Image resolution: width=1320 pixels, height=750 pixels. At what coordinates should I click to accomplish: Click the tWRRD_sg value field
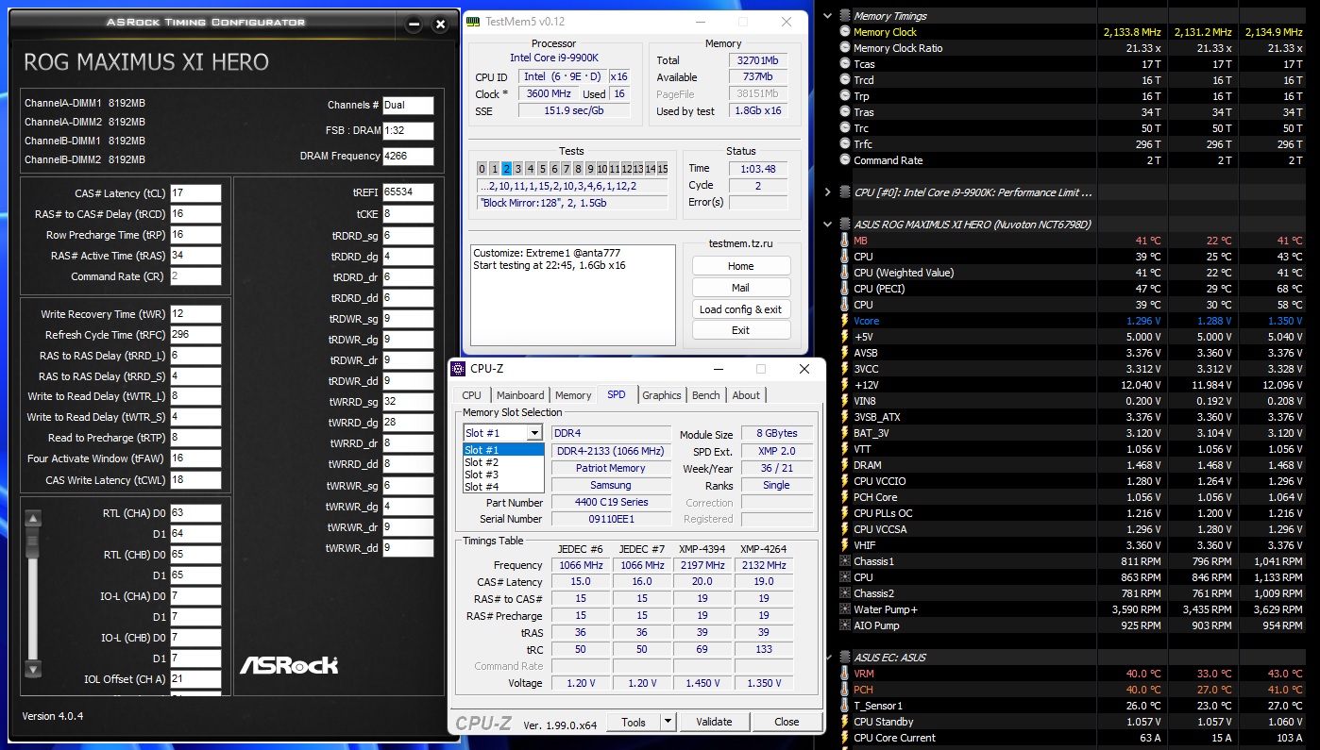[408, 402]
